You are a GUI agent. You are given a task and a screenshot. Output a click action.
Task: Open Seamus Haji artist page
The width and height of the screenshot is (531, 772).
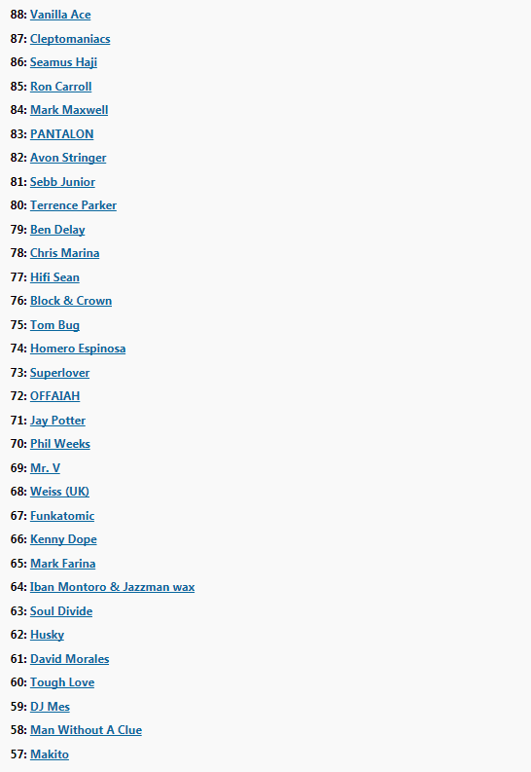[x=63, y=62]
